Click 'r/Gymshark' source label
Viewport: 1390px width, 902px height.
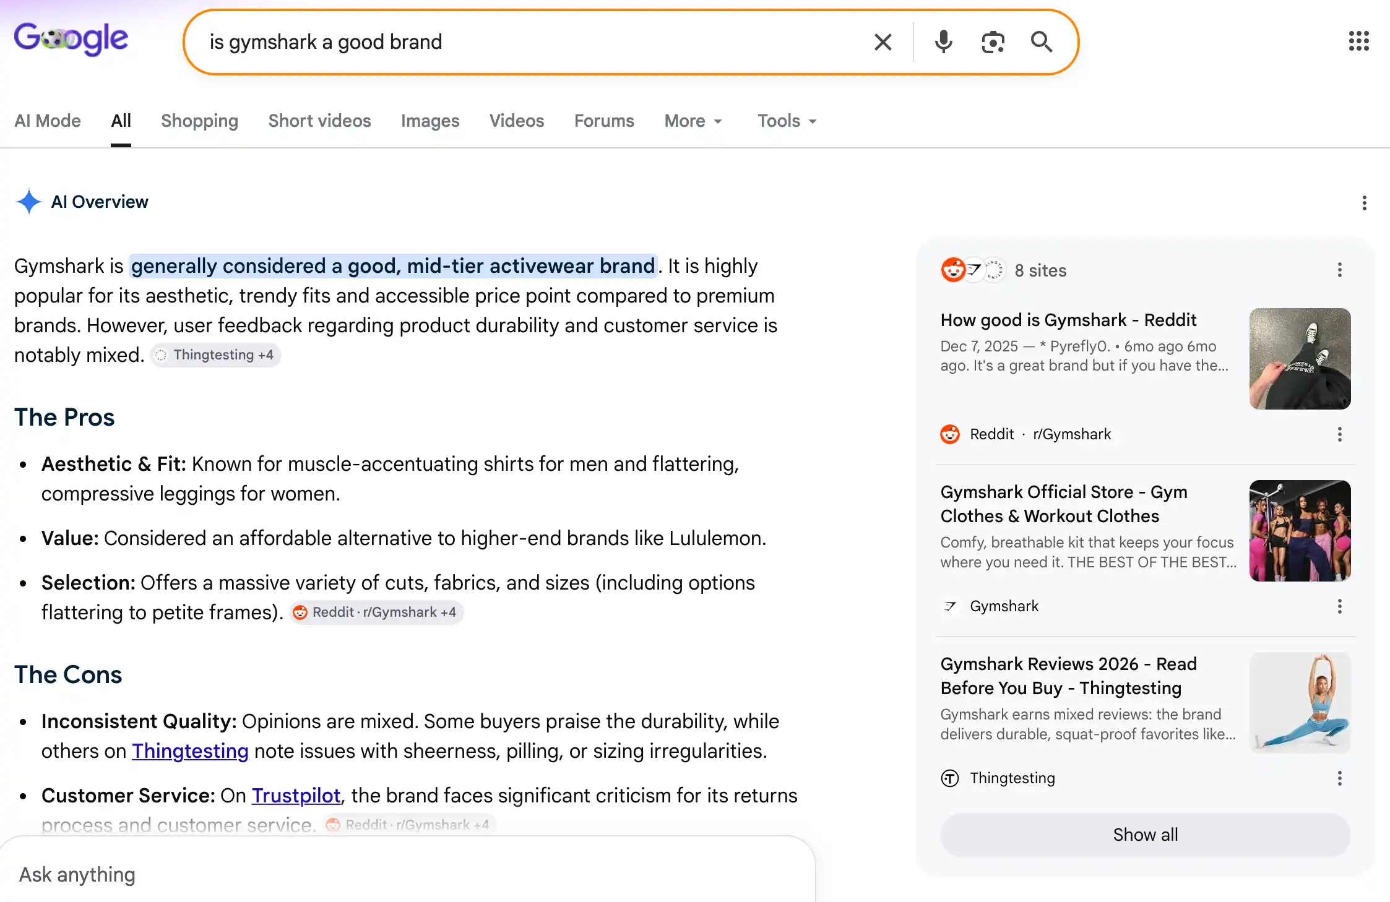(x=1072, y=434)
